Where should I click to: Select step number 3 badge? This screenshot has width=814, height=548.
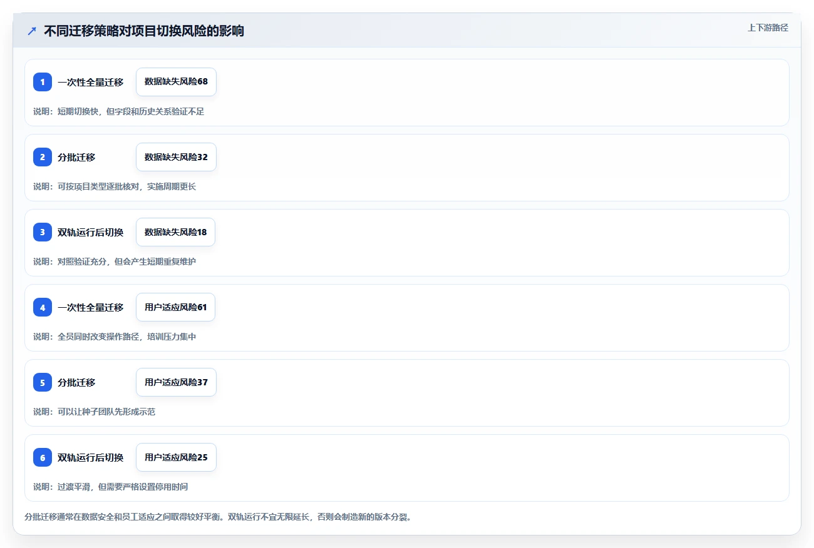coord(43,232)
